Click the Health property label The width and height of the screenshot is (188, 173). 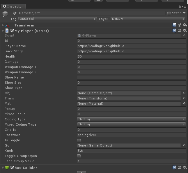click(x=10, y=56)
